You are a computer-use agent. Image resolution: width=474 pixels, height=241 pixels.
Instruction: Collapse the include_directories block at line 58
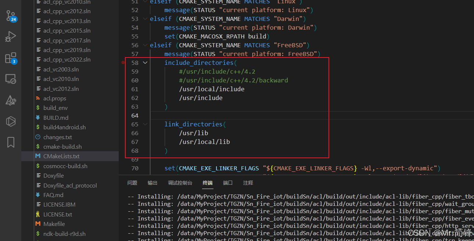click(x=145, y=62)
